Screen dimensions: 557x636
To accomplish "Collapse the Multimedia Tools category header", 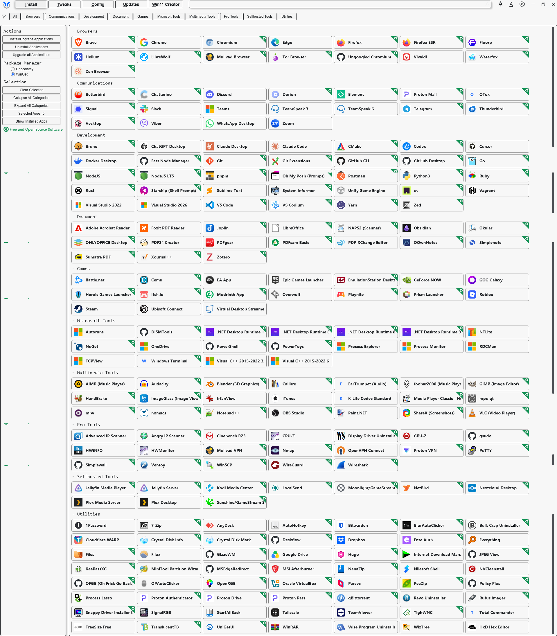I will pyautogui.click(x=95, y=373).
